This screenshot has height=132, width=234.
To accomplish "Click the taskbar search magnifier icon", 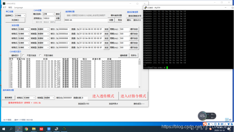I will 11,129.
